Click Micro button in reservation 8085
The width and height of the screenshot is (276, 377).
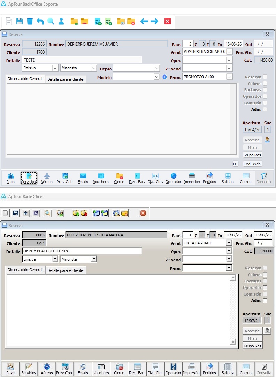252,338
